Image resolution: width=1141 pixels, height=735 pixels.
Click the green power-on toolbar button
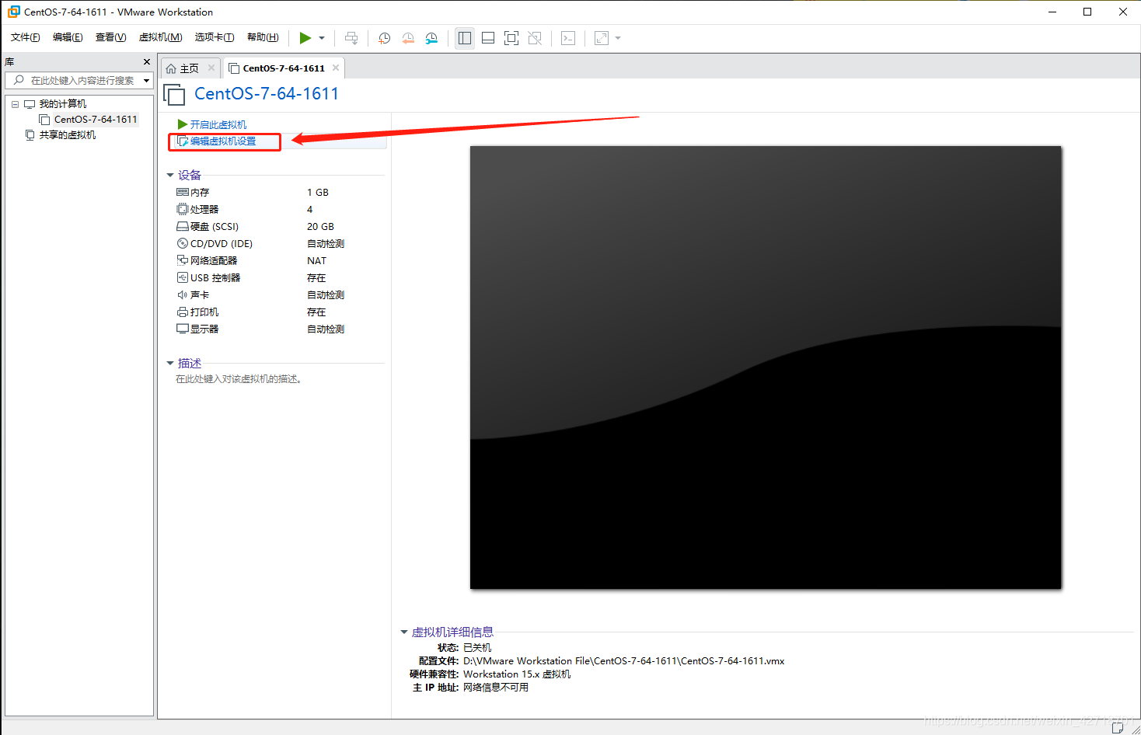pos(305,38)
